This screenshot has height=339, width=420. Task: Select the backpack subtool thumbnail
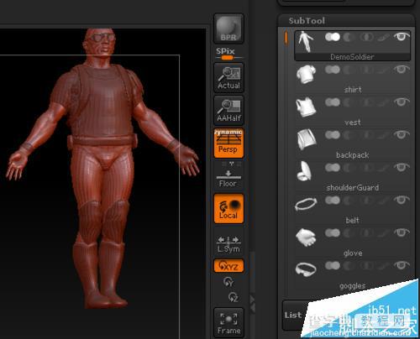tap(306, 139)
